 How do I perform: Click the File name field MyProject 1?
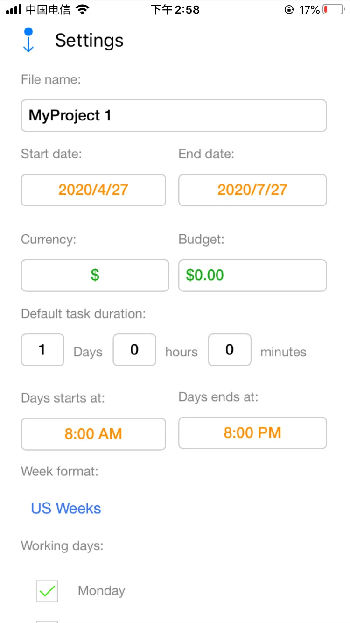[174, 115]
